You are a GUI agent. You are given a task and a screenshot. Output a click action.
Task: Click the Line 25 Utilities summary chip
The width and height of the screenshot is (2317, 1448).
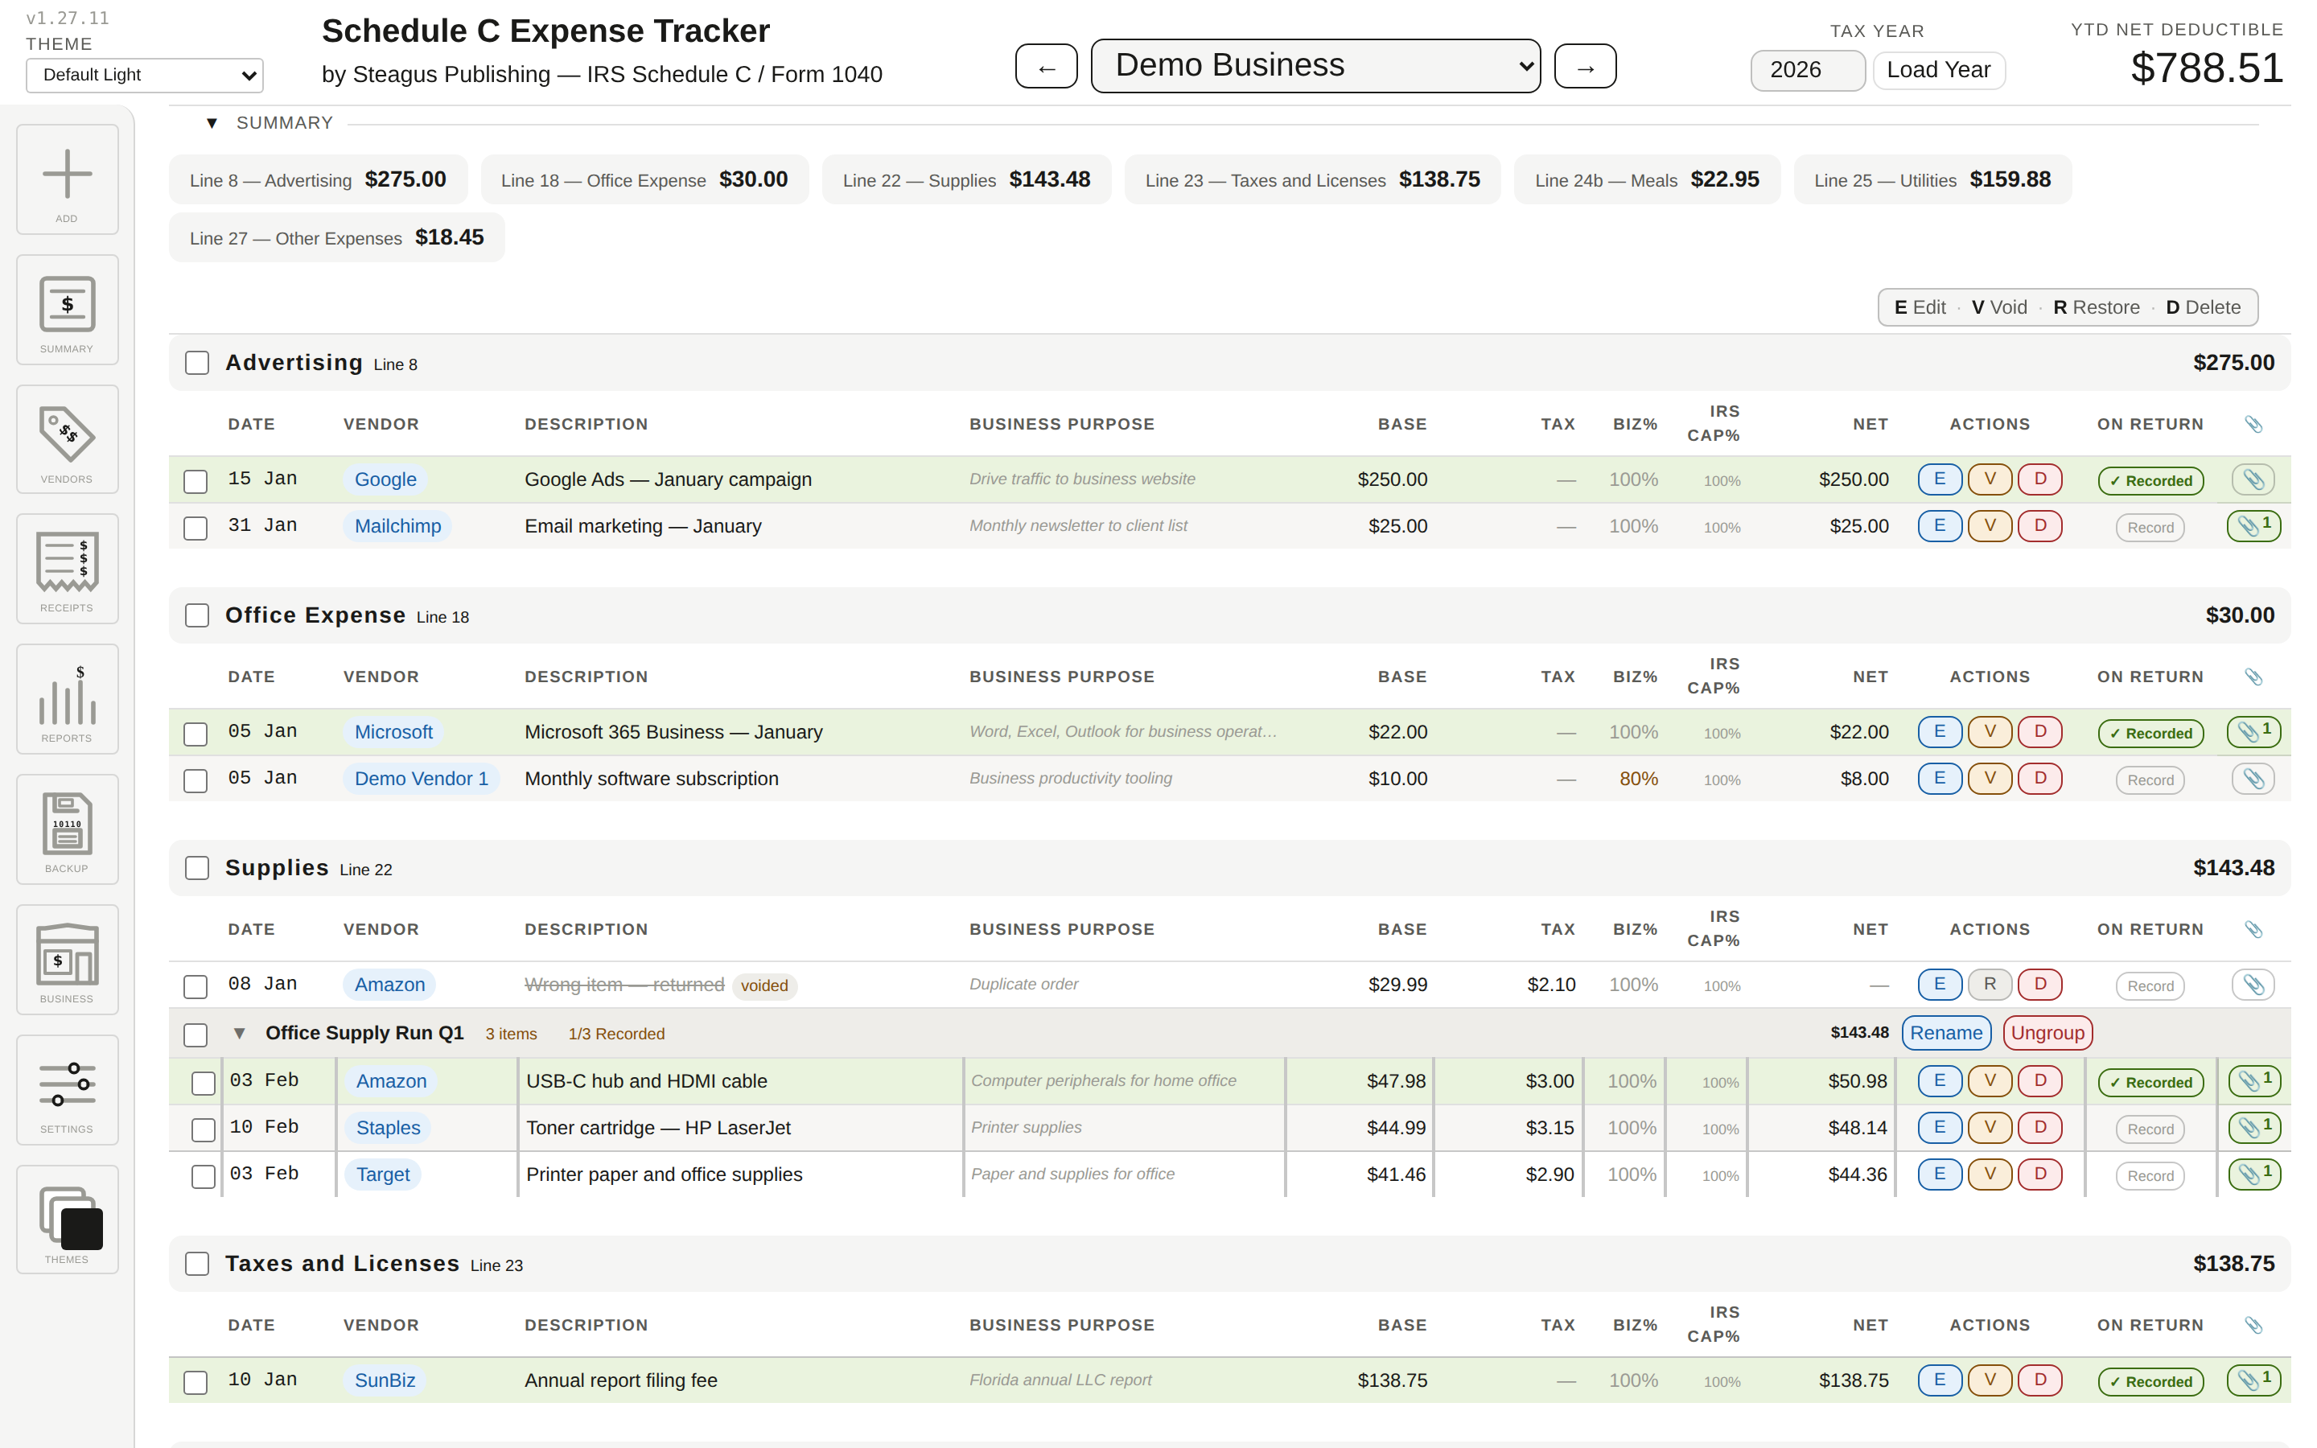click(1932, 179)
